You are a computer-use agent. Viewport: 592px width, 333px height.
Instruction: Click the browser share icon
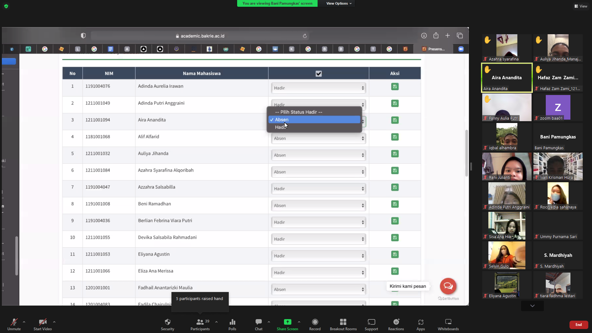pos(436,35)
